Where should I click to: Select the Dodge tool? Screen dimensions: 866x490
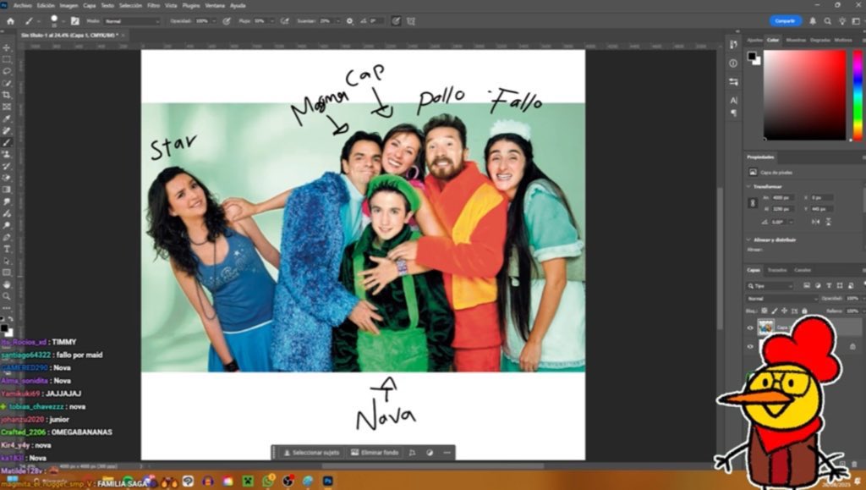point(7,225)
